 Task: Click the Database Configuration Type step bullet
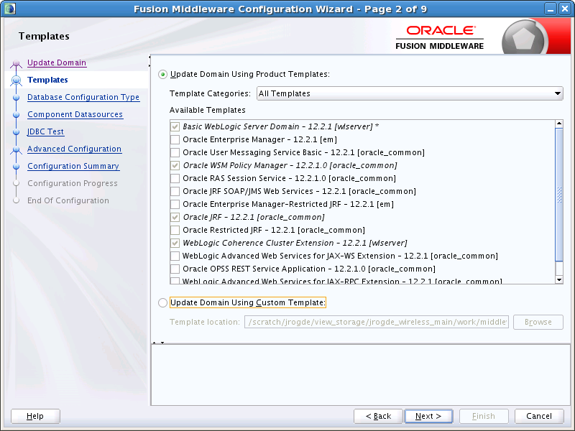point(16,98)
